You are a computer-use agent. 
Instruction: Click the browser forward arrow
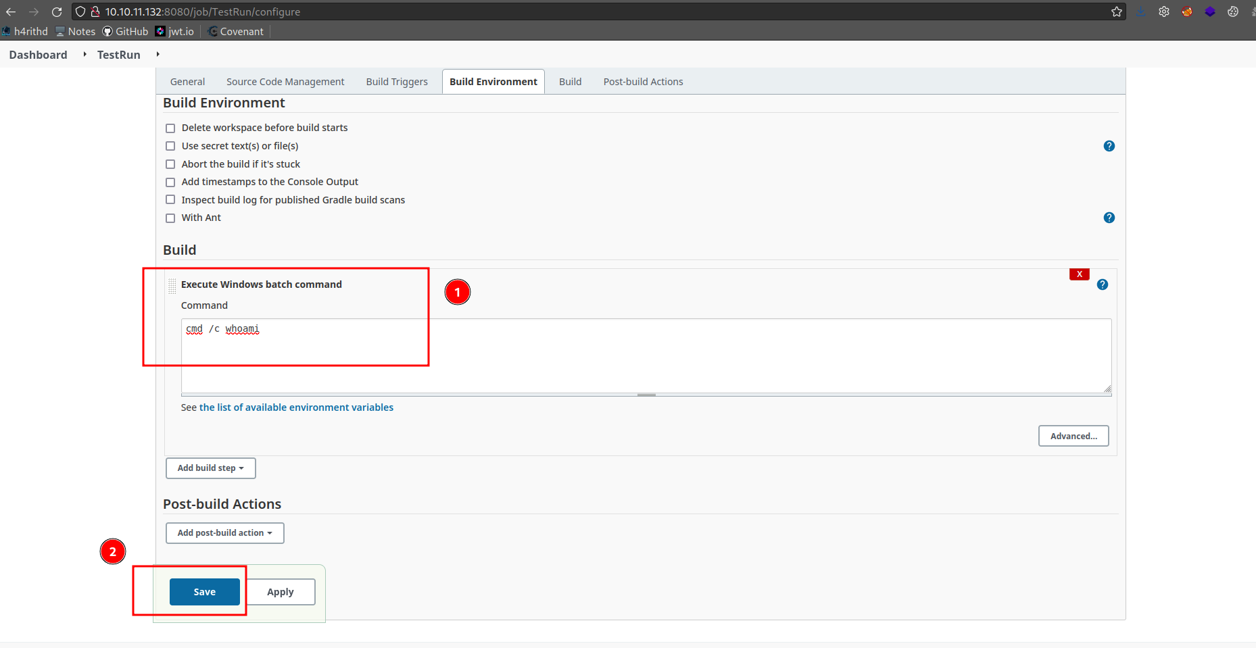[x=34, y=11]
